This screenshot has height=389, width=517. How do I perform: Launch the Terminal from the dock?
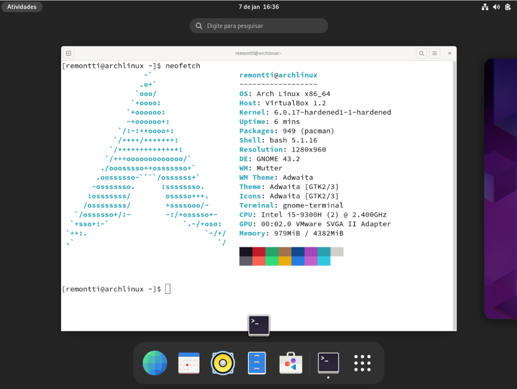pyautogui.click(x=328, y=363)
